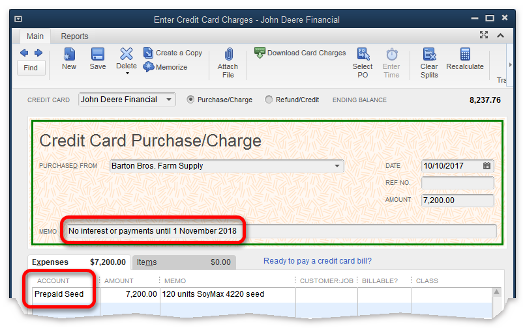Image resolution: width=525 pixels, height=330 pixels.
Task: Delete this transaction via the X icon
Action: point(127,54)
